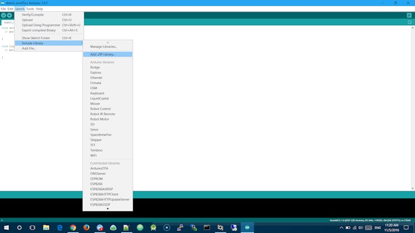
Task: Include the SpacebrewYun library
Action: click(x=108, y=134)
